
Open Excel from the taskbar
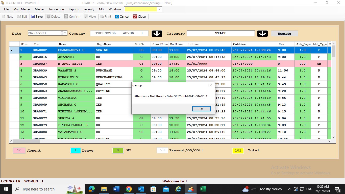click(203, 189)
